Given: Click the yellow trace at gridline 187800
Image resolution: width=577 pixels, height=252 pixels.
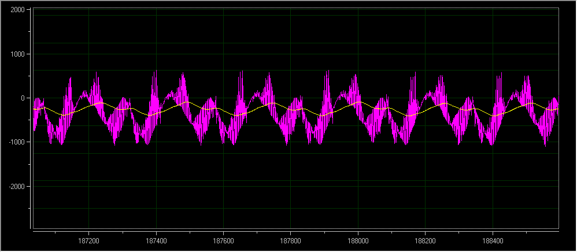Looking at the screenshot, I should (290, 109).
